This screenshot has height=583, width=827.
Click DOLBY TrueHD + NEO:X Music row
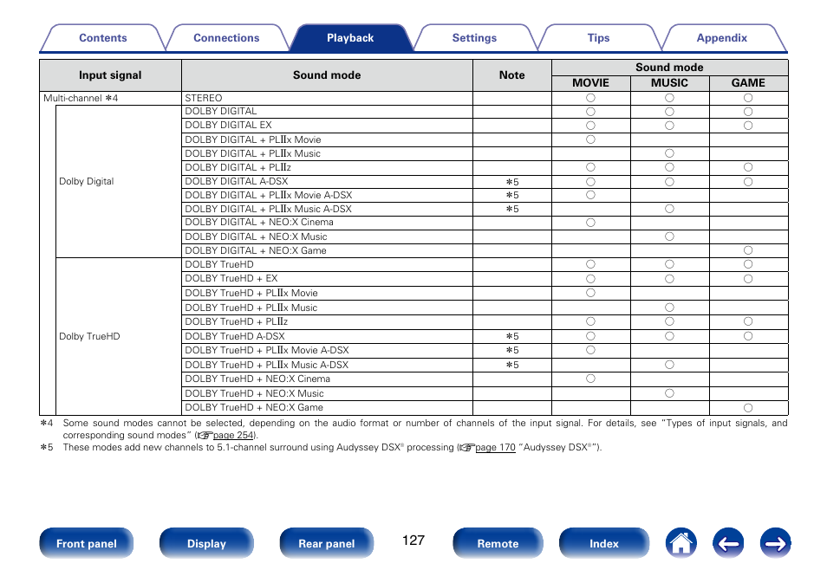(327, 393)
